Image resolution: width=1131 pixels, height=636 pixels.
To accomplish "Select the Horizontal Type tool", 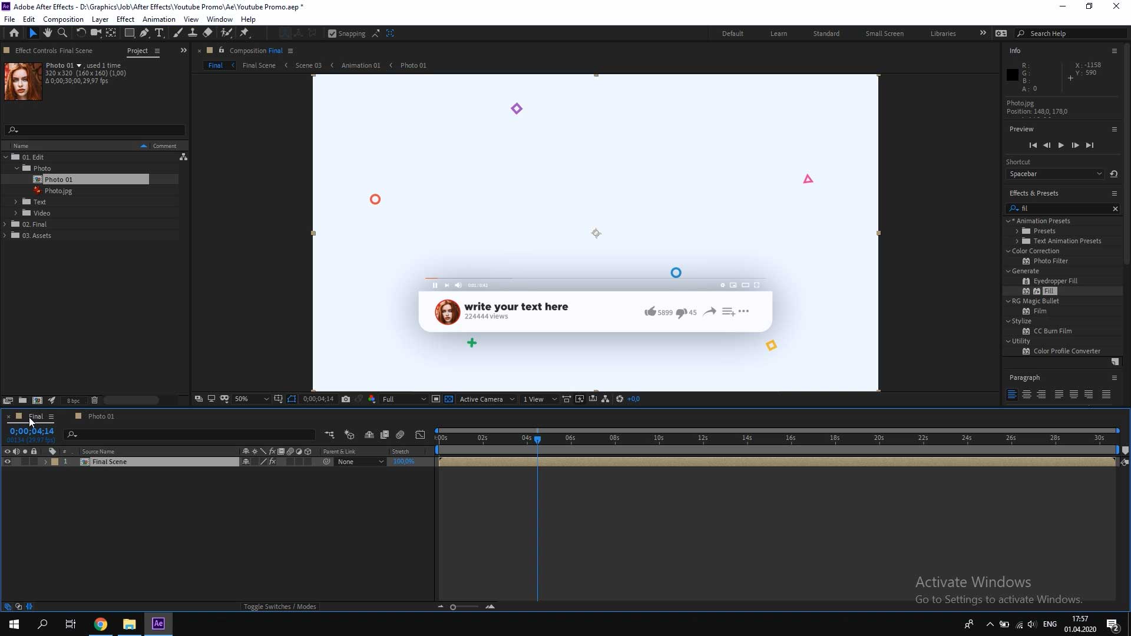I will tap(159, 33).
